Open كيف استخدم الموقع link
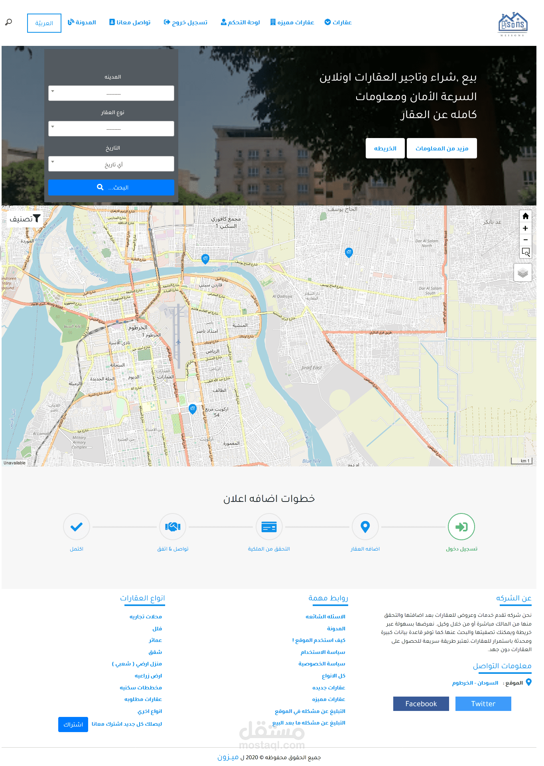This screenshot has width=544, height=766. click(319, 640)
